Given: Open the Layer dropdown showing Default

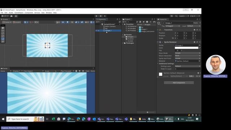Looking at the screenshot, I should coord(193,26).
